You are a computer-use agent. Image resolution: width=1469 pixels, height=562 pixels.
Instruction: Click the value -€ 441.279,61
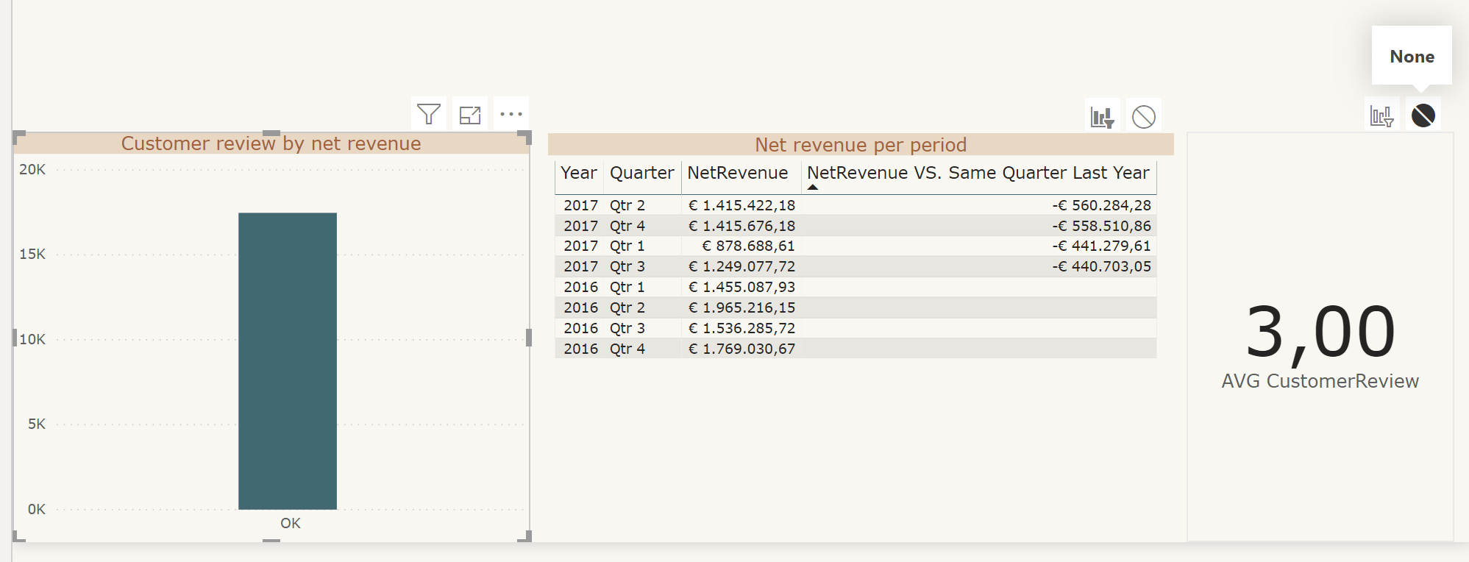[1102, 246]
